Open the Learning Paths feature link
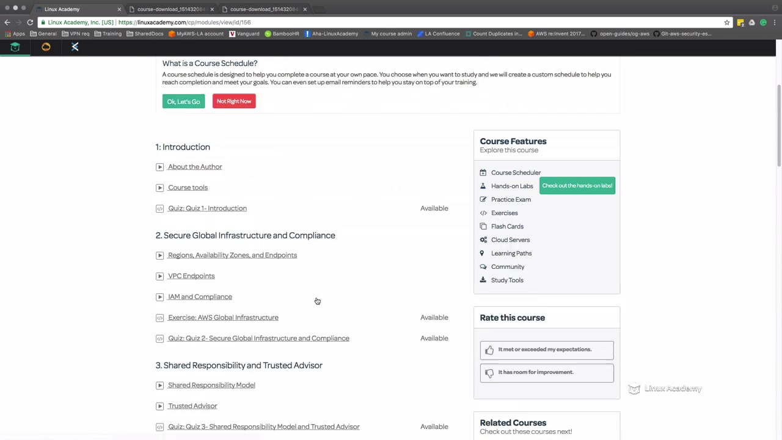Image resolution: width=782 pixels, height=440 pixels. pyautogui.click(x=511, y=254)
